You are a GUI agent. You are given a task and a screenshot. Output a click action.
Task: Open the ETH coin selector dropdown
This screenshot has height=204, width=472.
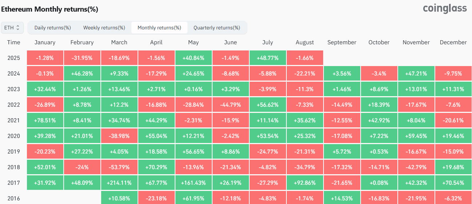(13, 28)
